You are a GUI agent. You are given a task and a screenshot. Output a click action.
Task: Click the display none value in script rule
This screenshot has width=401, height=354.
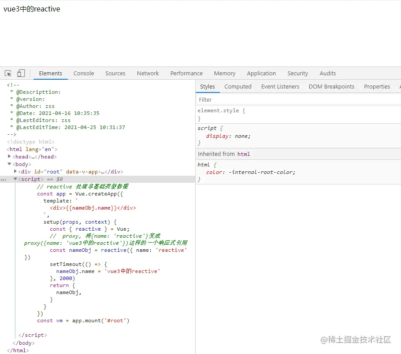[242, 136]
